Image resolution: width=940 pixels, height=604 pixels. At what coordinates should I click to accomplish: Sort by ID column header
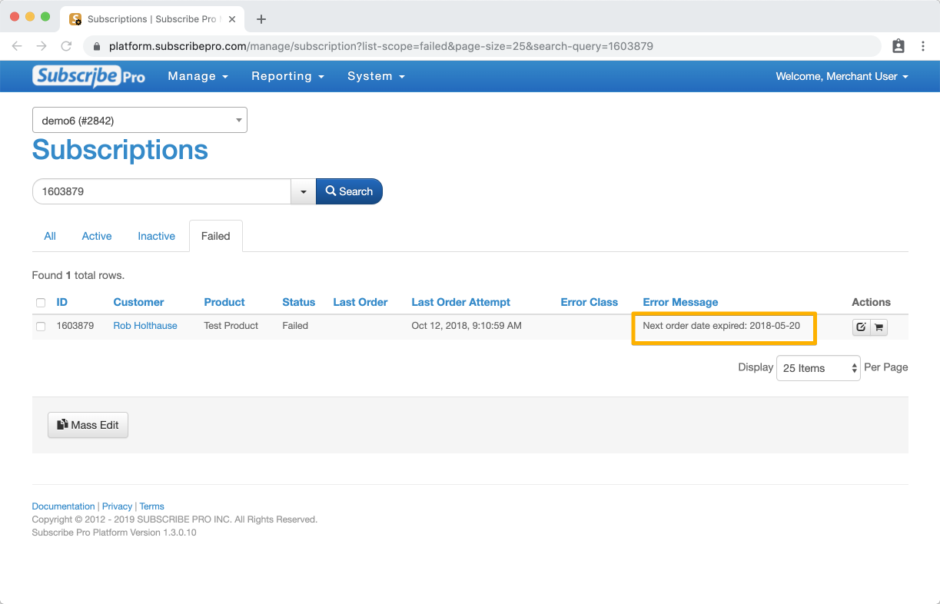(62, 302)
